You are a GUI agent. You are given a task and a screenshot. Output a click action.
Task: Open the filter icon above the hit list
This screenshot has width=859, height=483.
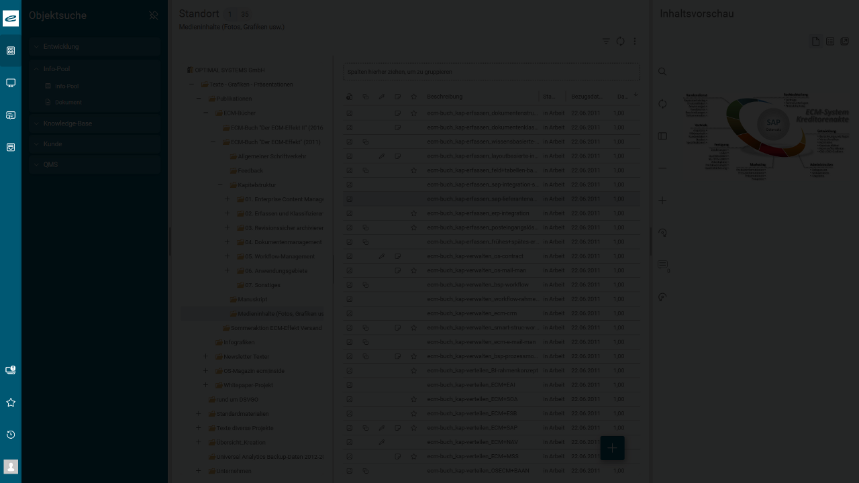[x=606, y=42]
